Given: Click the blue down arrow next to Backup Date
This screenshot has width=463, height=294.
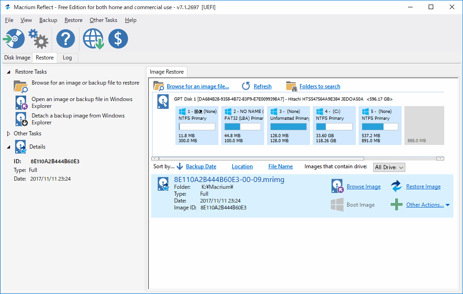Looking at the screenshot, I should [x=180, y=166].
